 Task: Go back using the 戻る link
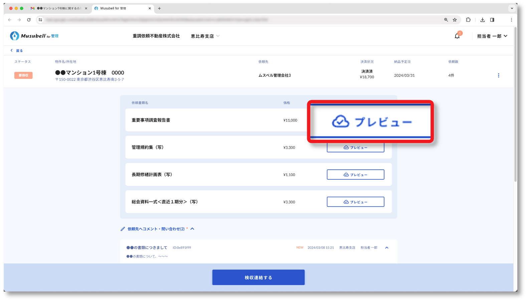17,50
